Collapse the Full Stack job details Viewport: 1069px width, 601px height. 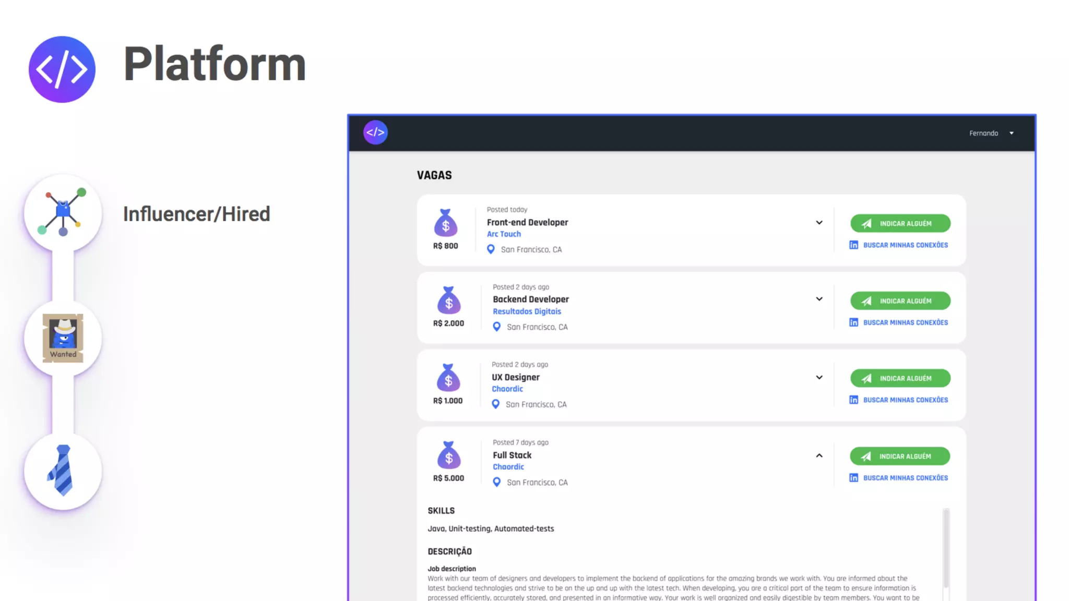(x=819, y=455)
